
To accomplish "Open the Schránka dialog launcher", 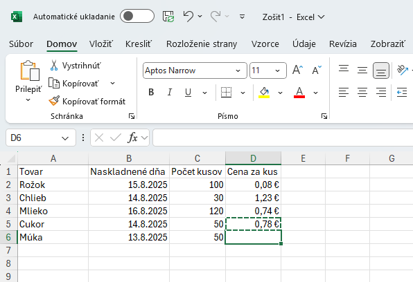I will pos(132,116).
